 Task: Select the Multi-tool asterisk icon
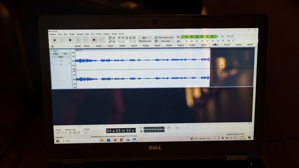click(x=114, y=41)
